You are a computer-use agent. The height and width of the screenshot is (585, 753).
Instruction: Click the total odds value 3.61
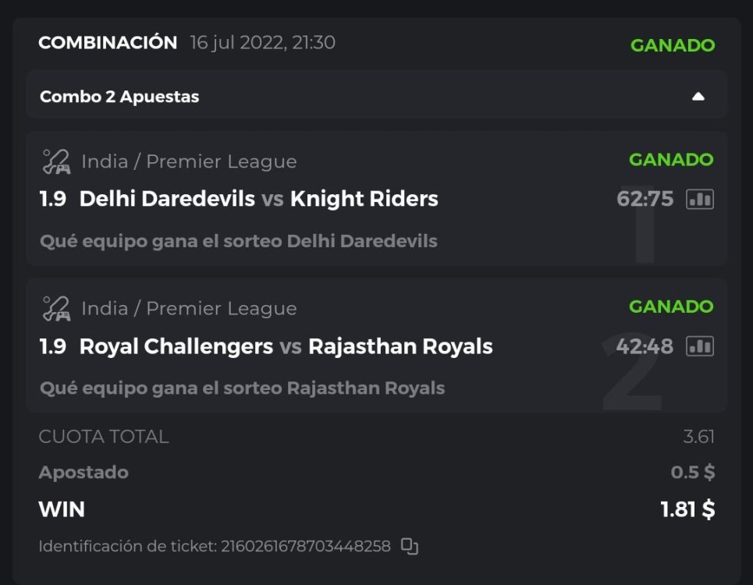click(698, 437)
